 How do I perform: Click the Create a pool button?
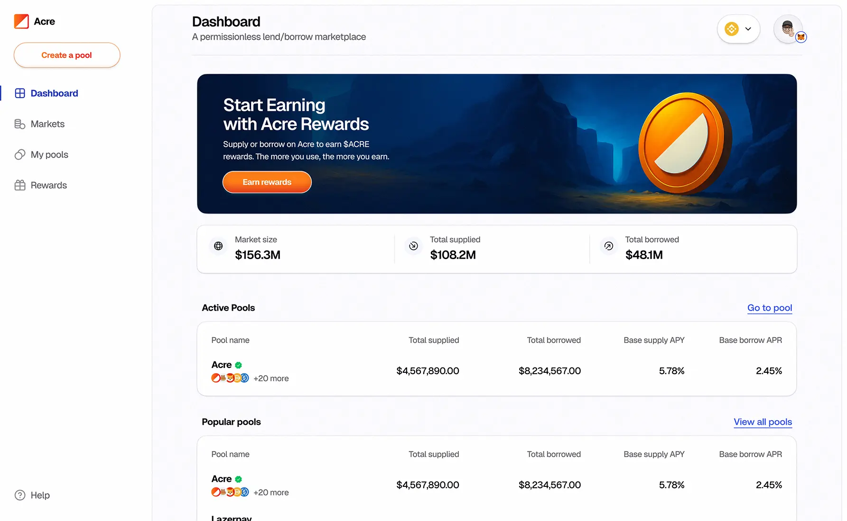point(67,55)
